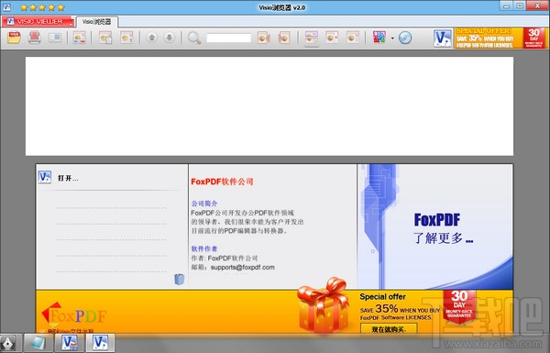Screen dimensions: 550x353
Task: Clear recent files with trash bin icon
Action: tap(180, 279)
